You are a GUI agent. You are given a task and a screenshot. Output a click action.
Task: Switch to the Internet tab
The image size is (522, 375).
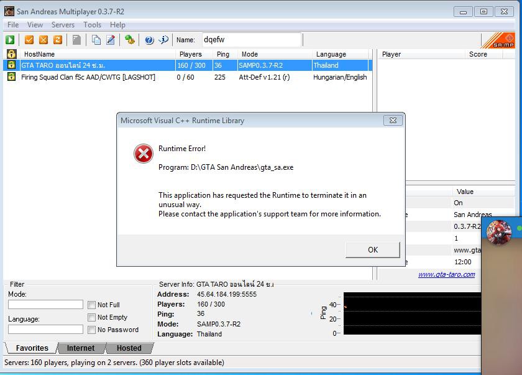pyautogui.click(x=81, y=348)
